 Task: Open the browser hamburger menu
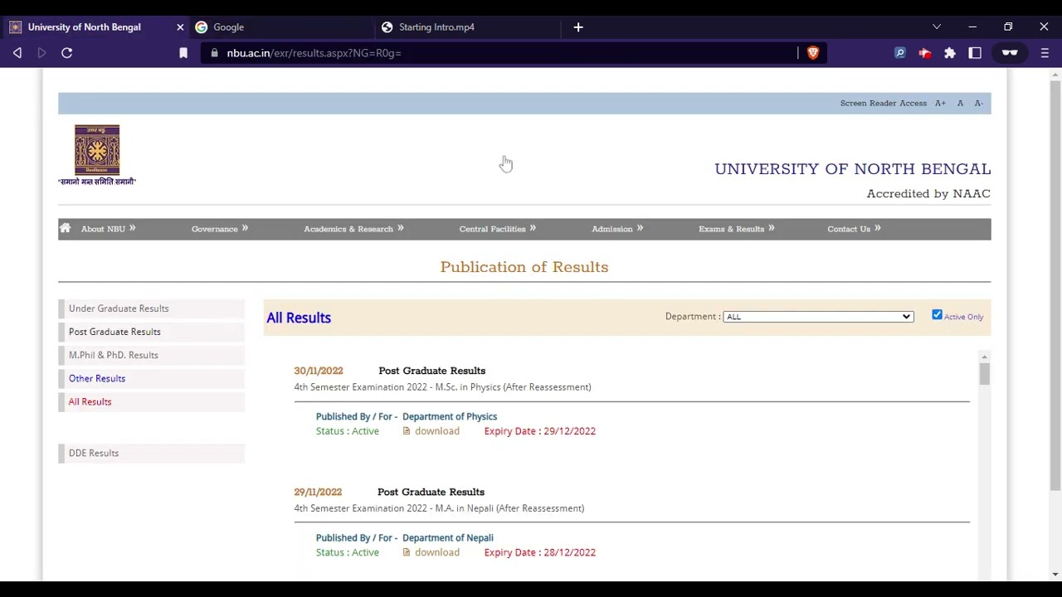coord(1045,53)
